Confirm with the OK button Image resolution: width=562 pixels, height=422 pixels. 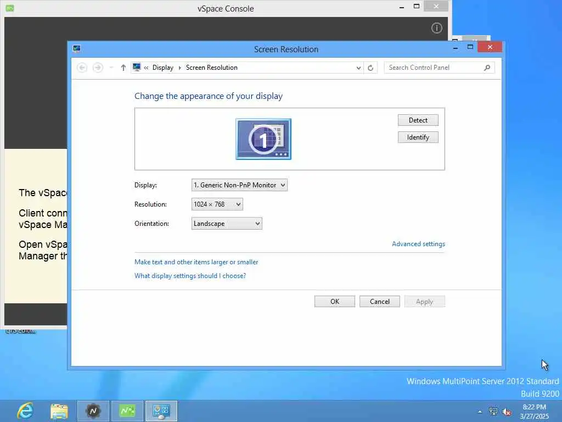335,302
